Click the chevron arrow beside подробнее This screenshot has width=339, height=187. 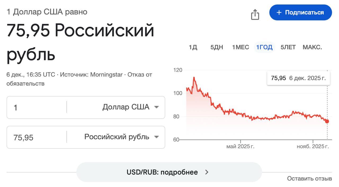207,172
